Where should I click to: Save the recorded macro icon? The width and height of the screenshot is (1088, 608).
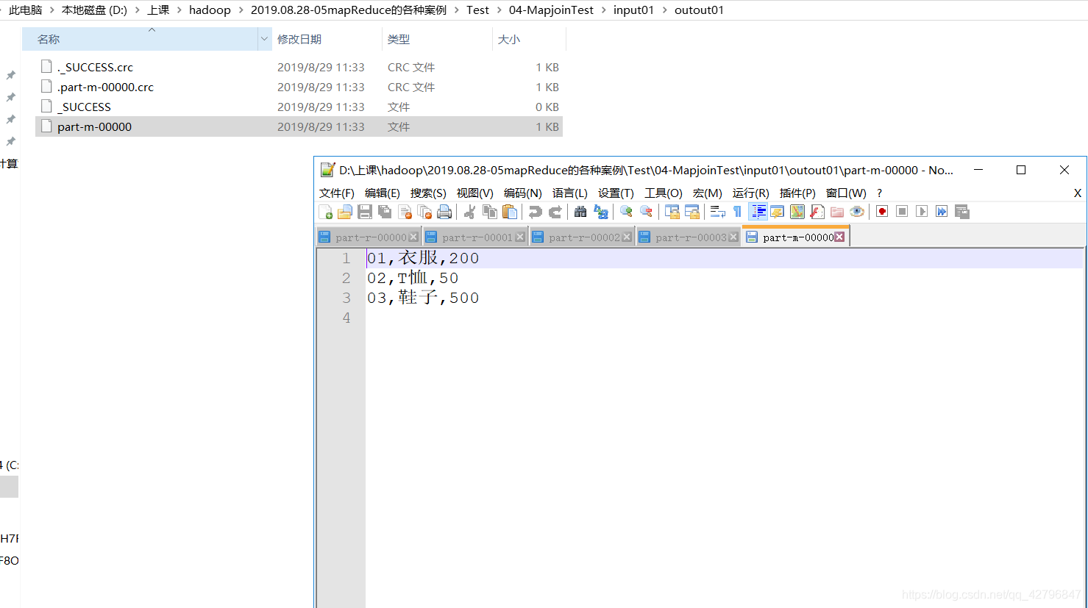pos(961,212)
